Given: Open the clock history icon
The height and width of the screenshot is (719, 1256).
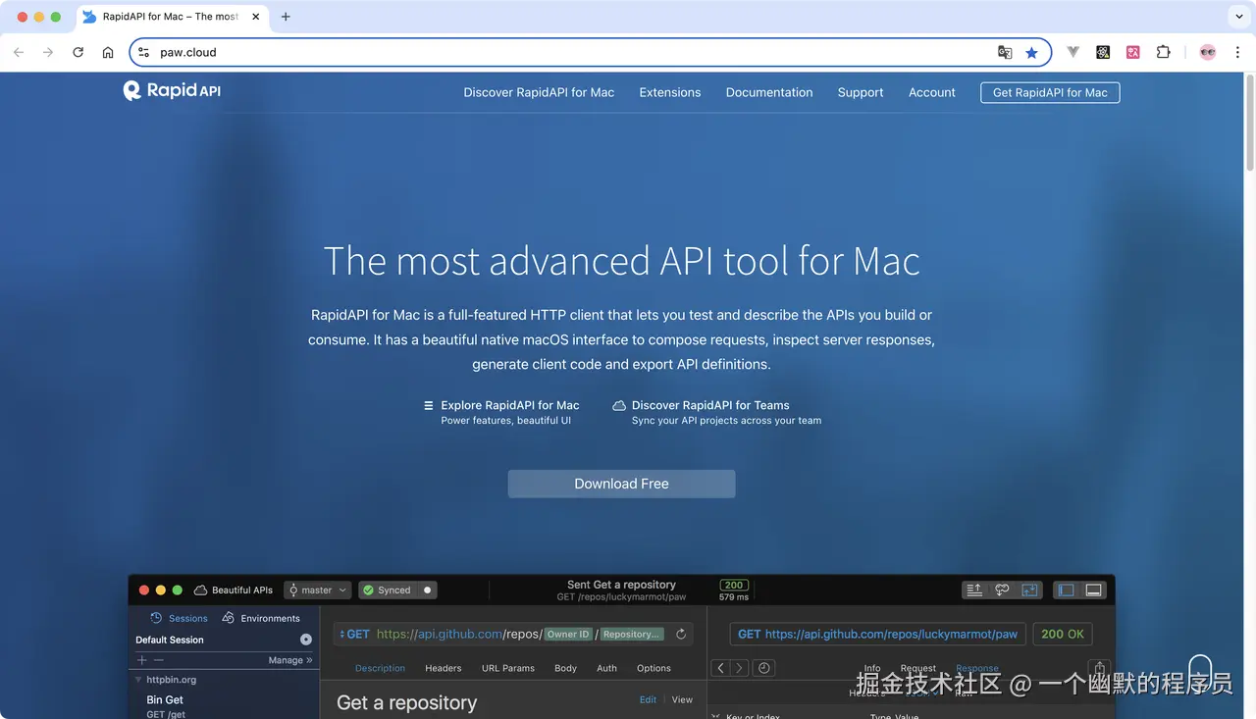Looking at the screenshot, I should tap(763, 668).
